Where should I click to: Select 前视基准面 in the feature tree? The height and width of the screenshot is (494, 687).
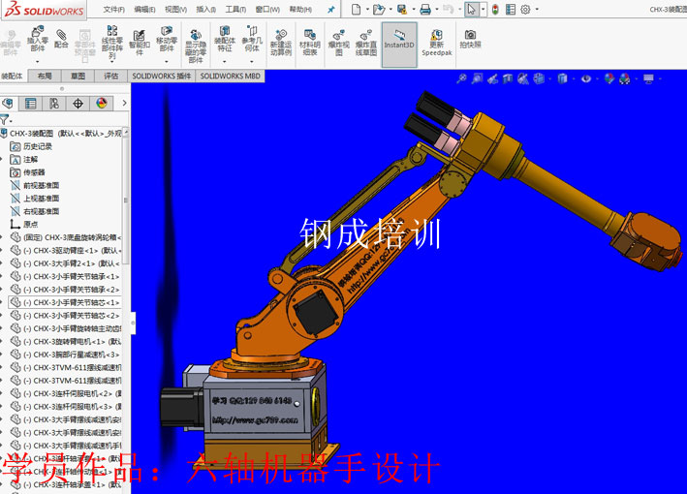[x=41, y=184]
